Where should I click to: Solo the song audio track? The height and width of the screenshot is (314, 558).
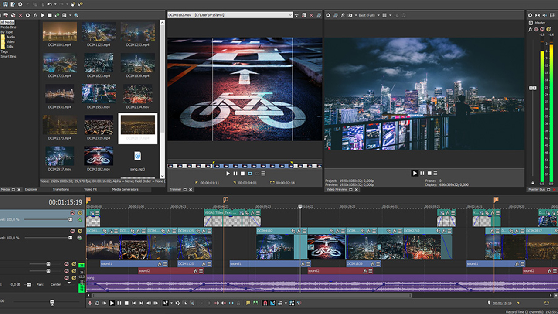73,278
